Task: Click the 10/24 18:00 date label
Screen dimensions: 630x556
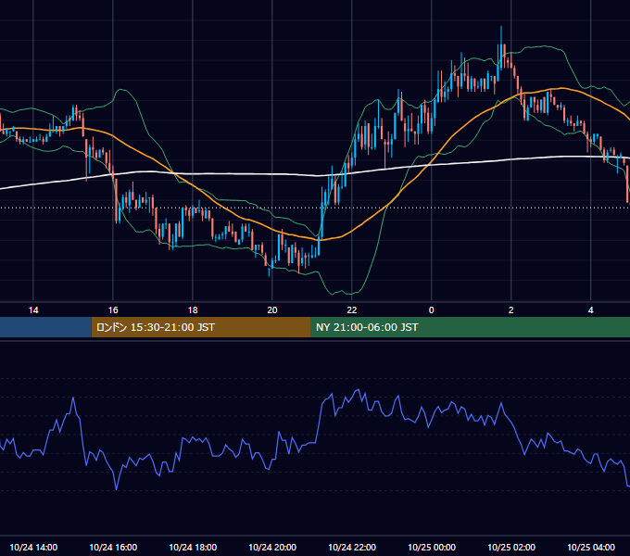Action: pos(193,547)
